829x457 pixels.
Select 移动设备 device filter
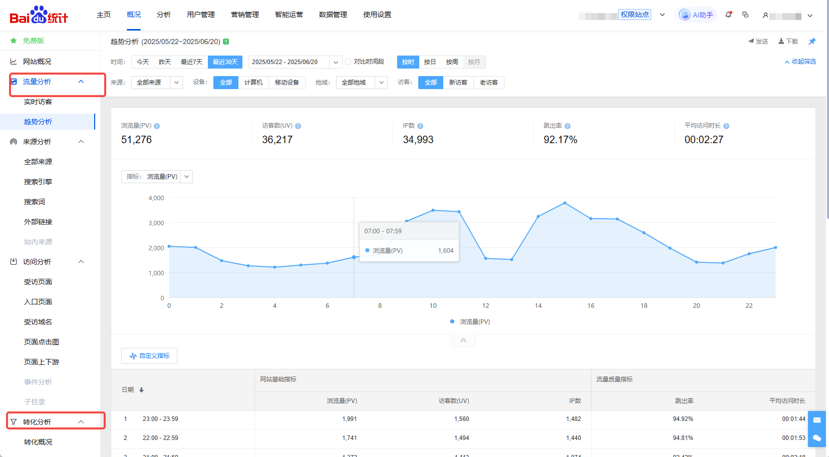coord(287,83)
